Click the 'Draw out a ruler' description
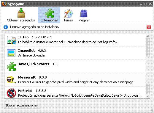Screen dimensions: 154x113 [x=76, y=82]
